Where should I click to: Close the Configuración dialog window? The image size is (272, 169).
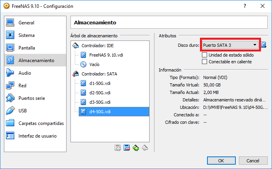coord(263,6)
